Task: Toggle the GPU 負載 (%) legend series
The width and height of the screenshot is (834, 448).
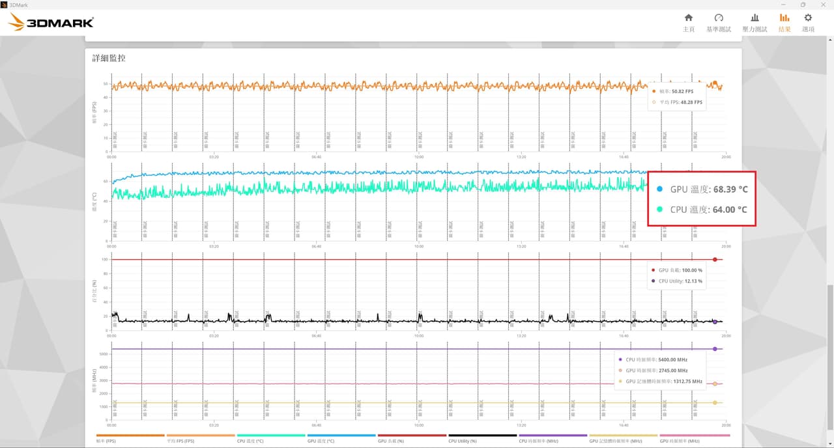Action: [x=412, y=438]
